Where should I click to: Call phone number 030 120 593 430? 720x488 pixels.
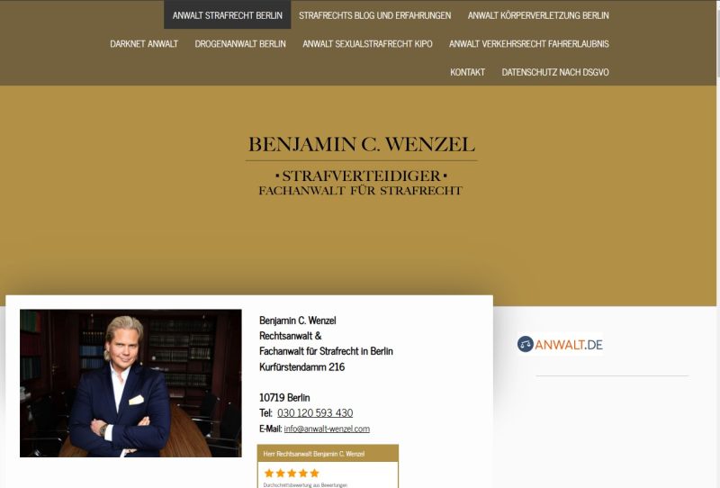click(315, 412)
